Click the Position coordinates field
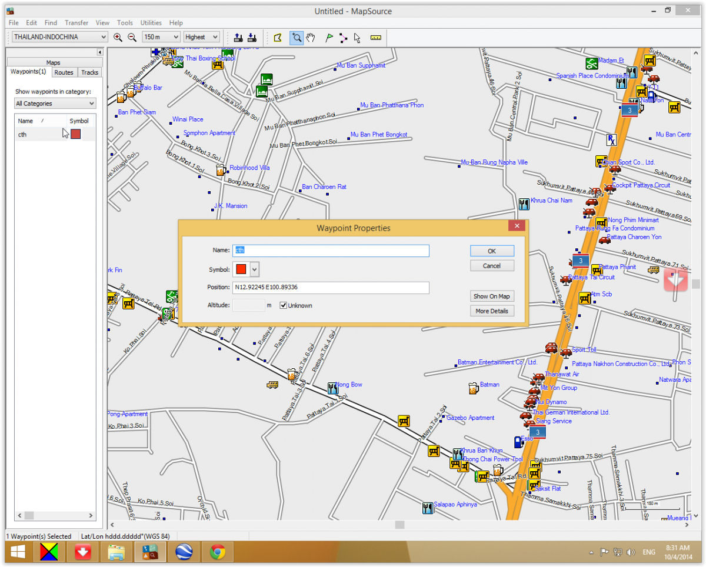This screenshot has width=706, height=567. click(x=331, y=288)
